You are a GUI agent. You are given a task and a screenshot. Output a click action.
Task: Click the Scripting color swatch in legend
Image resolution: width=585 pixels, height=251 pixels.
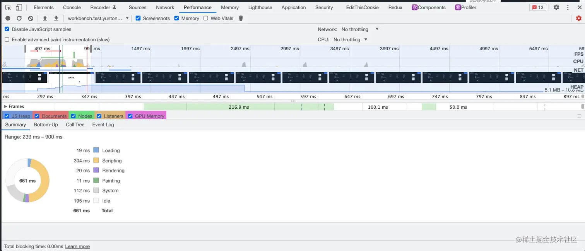[x=96, y=161]
